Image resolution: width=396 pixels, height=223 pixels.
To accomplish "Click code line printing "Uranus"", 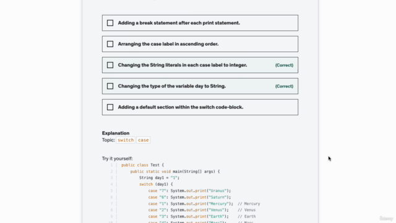I will click(x=189, y=191).
